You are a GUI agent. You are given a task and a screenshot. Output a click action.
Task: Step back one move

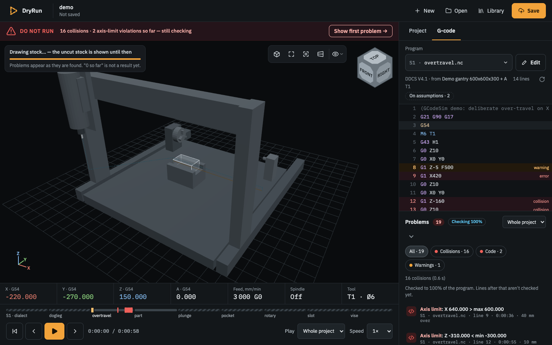click(34, 331)
